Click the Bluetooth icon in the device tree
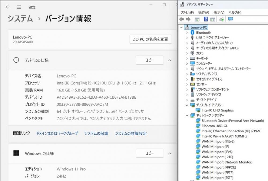This screenshot has width=268, height=181. [x=192, y=32]
